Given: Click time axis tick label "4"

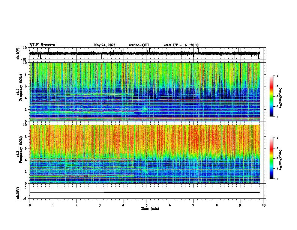Looking at the screenshot, I should (x=123, y=205).
